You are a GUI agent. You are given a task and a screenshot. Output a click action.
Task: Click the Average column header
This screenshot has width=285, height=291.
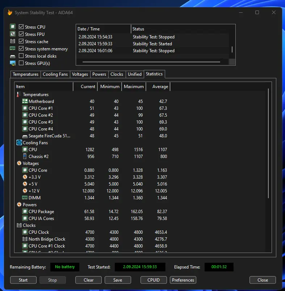point(158,87)
